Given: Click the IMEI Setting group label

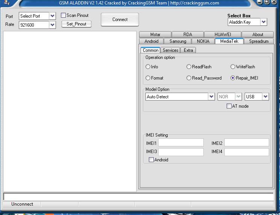Looking at the screenshot, I should coord(157,135).
